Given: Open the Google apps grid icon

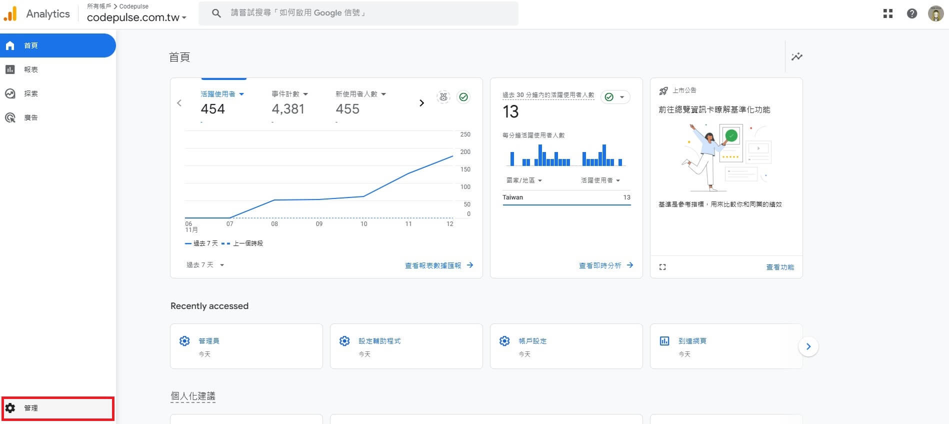Looking at the screenshot, I should [888, 13].
